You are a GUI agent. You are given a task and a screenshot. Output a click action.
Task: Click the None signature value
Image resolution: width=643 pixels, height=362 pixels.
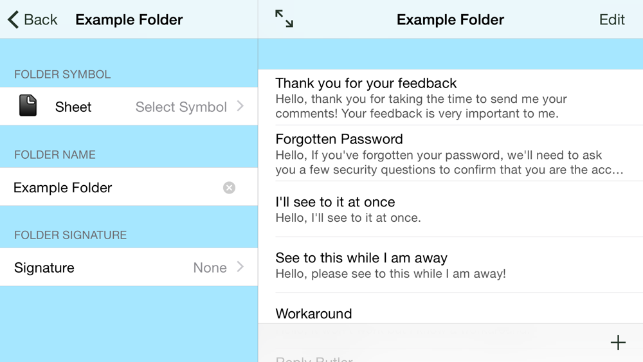point(210,267)
